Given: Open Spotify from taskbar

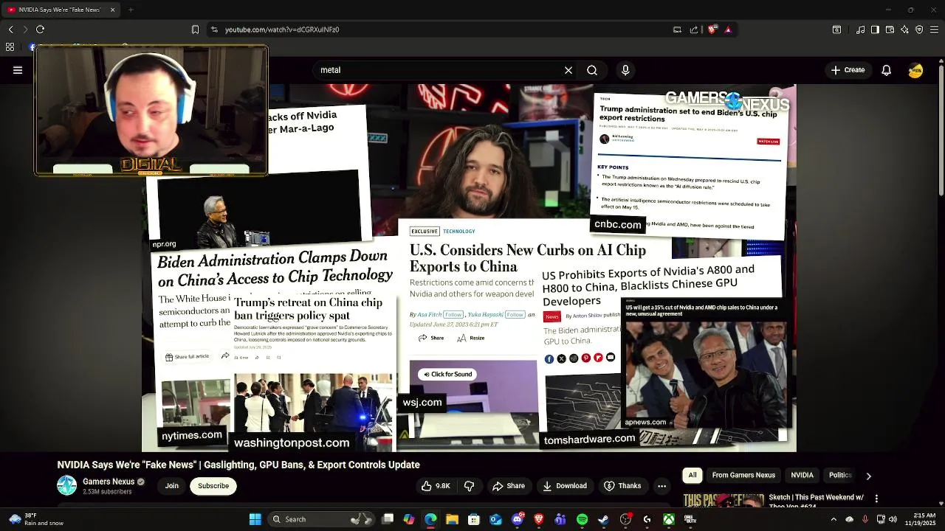Looking at the screenshot, I should pos(582,519).
